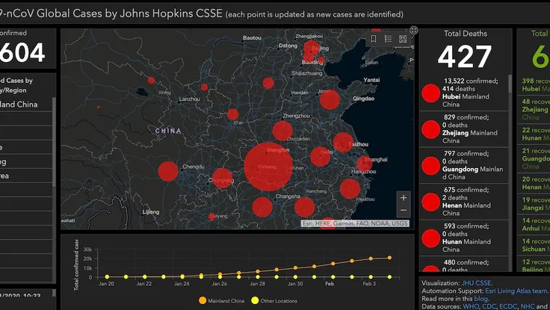Open the basemap gallery grid icon
This screenshot has width=550, height=310.
402,39
